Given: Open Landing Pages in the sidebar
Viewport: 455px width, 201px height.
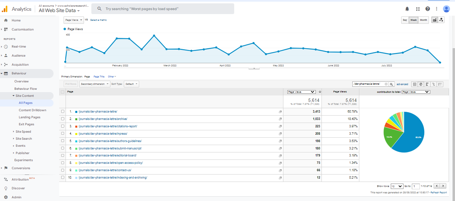Looking at the screenshot, I should 29,117.
